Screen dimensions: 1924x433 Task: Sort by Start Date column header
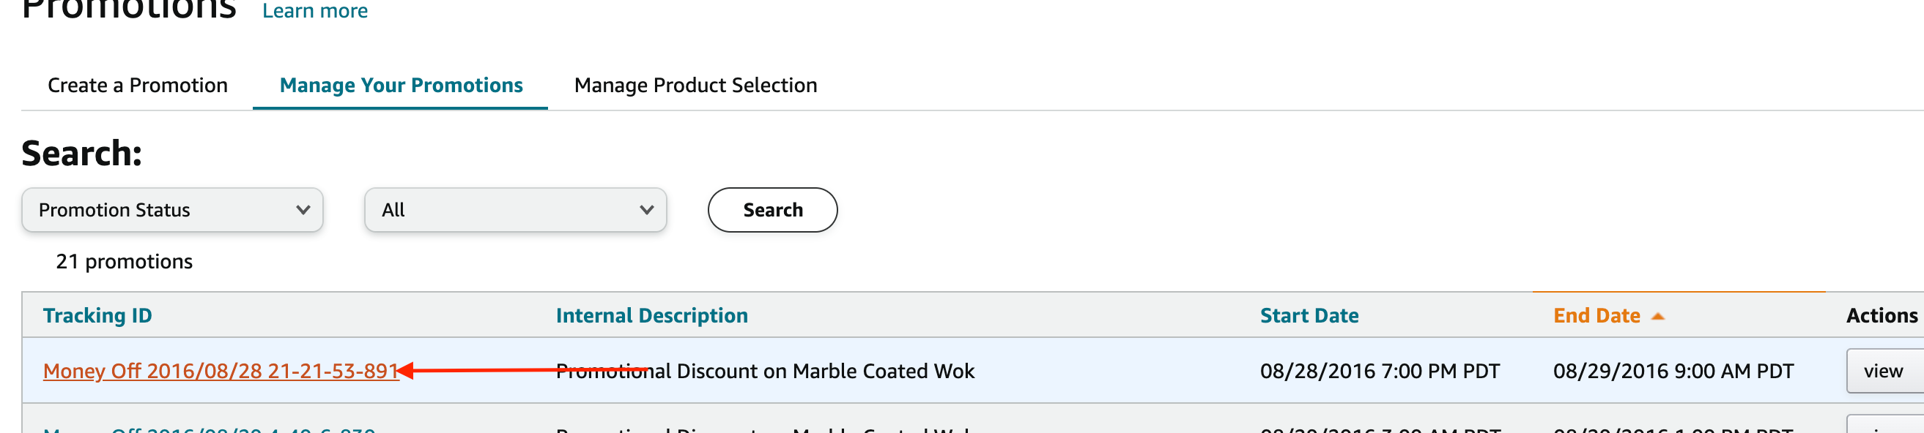(x=1309, y=316)
